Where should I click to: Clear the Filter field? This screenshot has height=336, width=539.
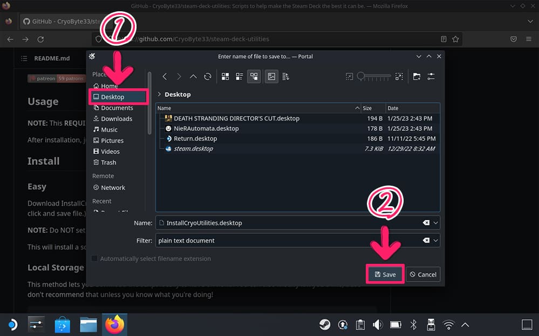point(426,241)
